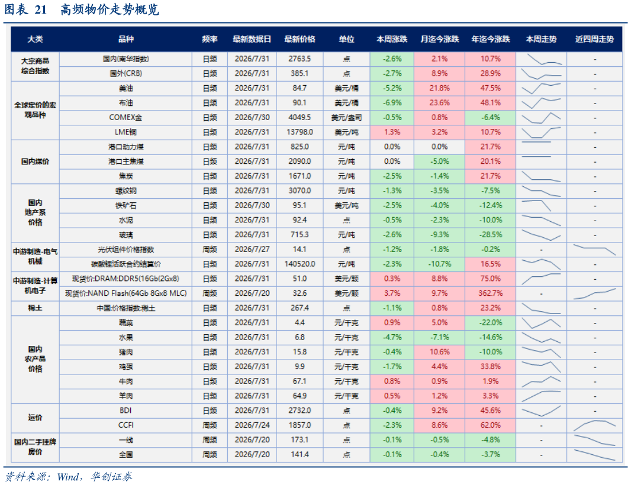Select the 最新数据日 column header
The width and height of the screenshot is (631, 485).
click(x=252, y=39)
